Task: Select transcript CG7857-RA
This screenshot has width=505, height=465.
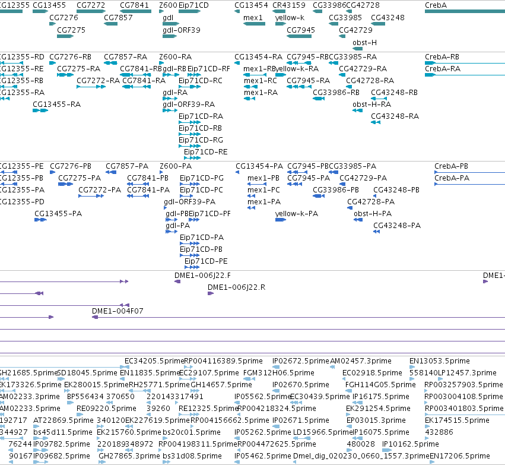Action: pos(126,57)
